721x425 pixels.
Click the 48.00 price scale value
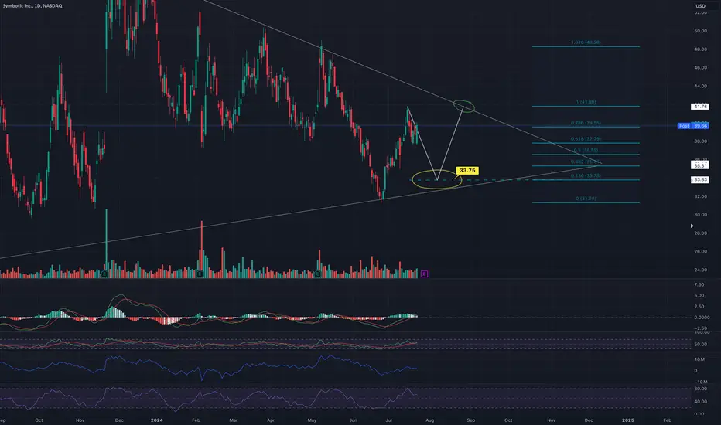click(x=700, y=49)
